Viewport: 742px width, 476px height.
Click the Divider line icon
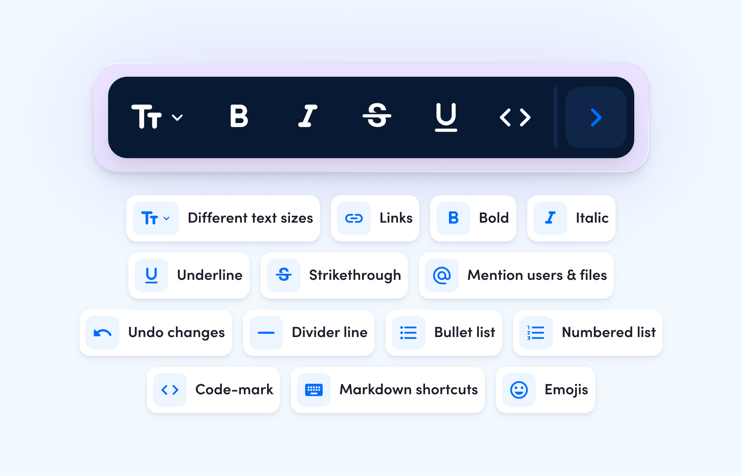pos(266,333)
